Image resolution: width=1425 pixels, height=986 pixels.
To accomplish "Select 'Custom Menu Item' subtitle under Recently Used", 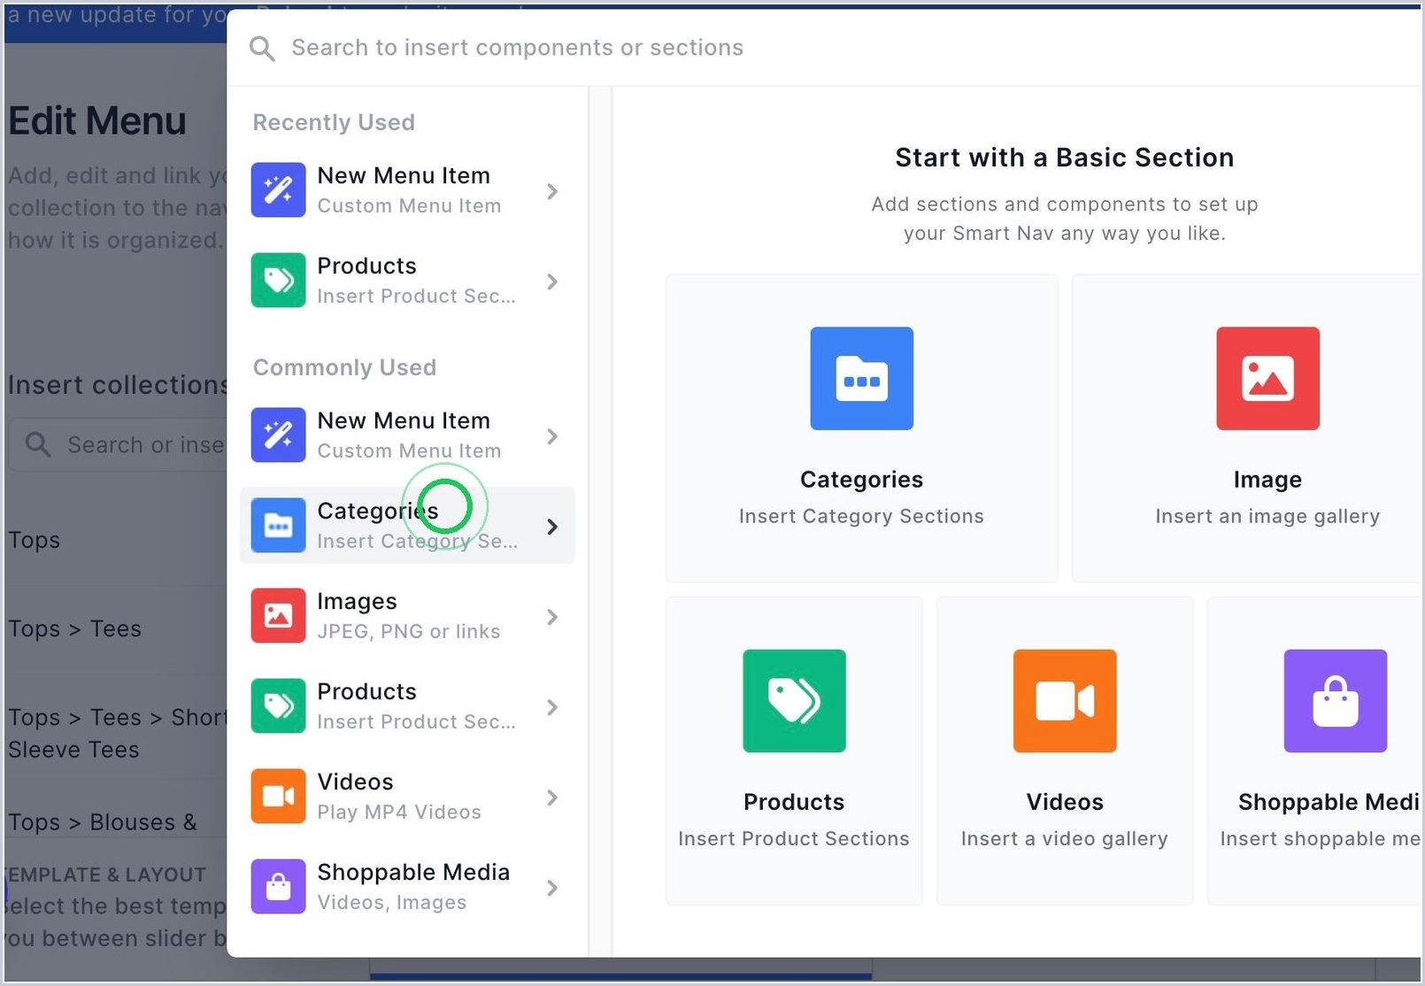I will (x=409, y=205).
